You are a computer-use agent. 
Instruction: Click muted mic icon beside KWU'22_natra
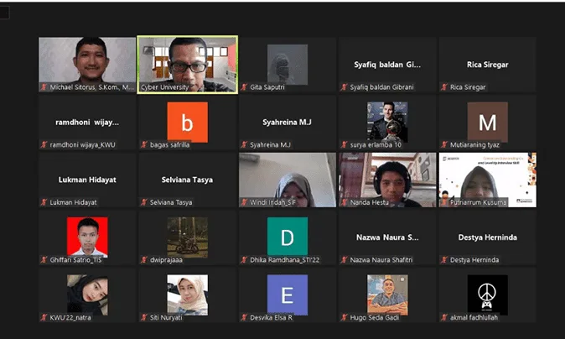44,317
